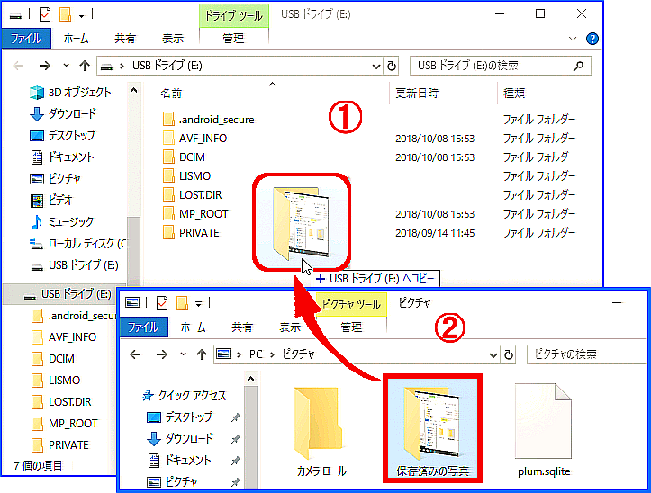The height and width of the screenshot is (493, 651).
Task: Select カメラ ロール folder
Action: click(321, 432)
